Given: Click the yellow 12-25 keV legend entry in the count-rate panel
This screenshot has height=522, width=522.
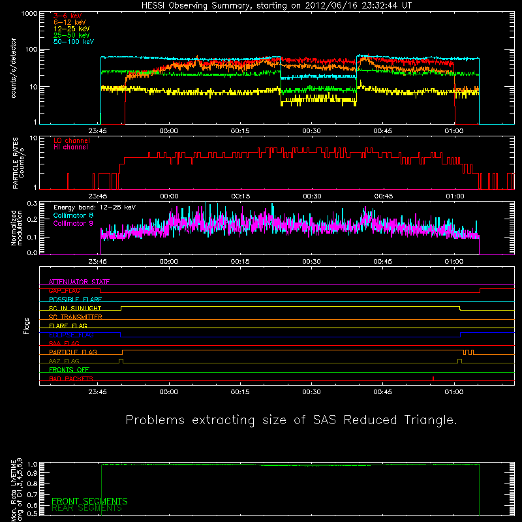Looking at the screenshot, I should (x=72, y=29).
